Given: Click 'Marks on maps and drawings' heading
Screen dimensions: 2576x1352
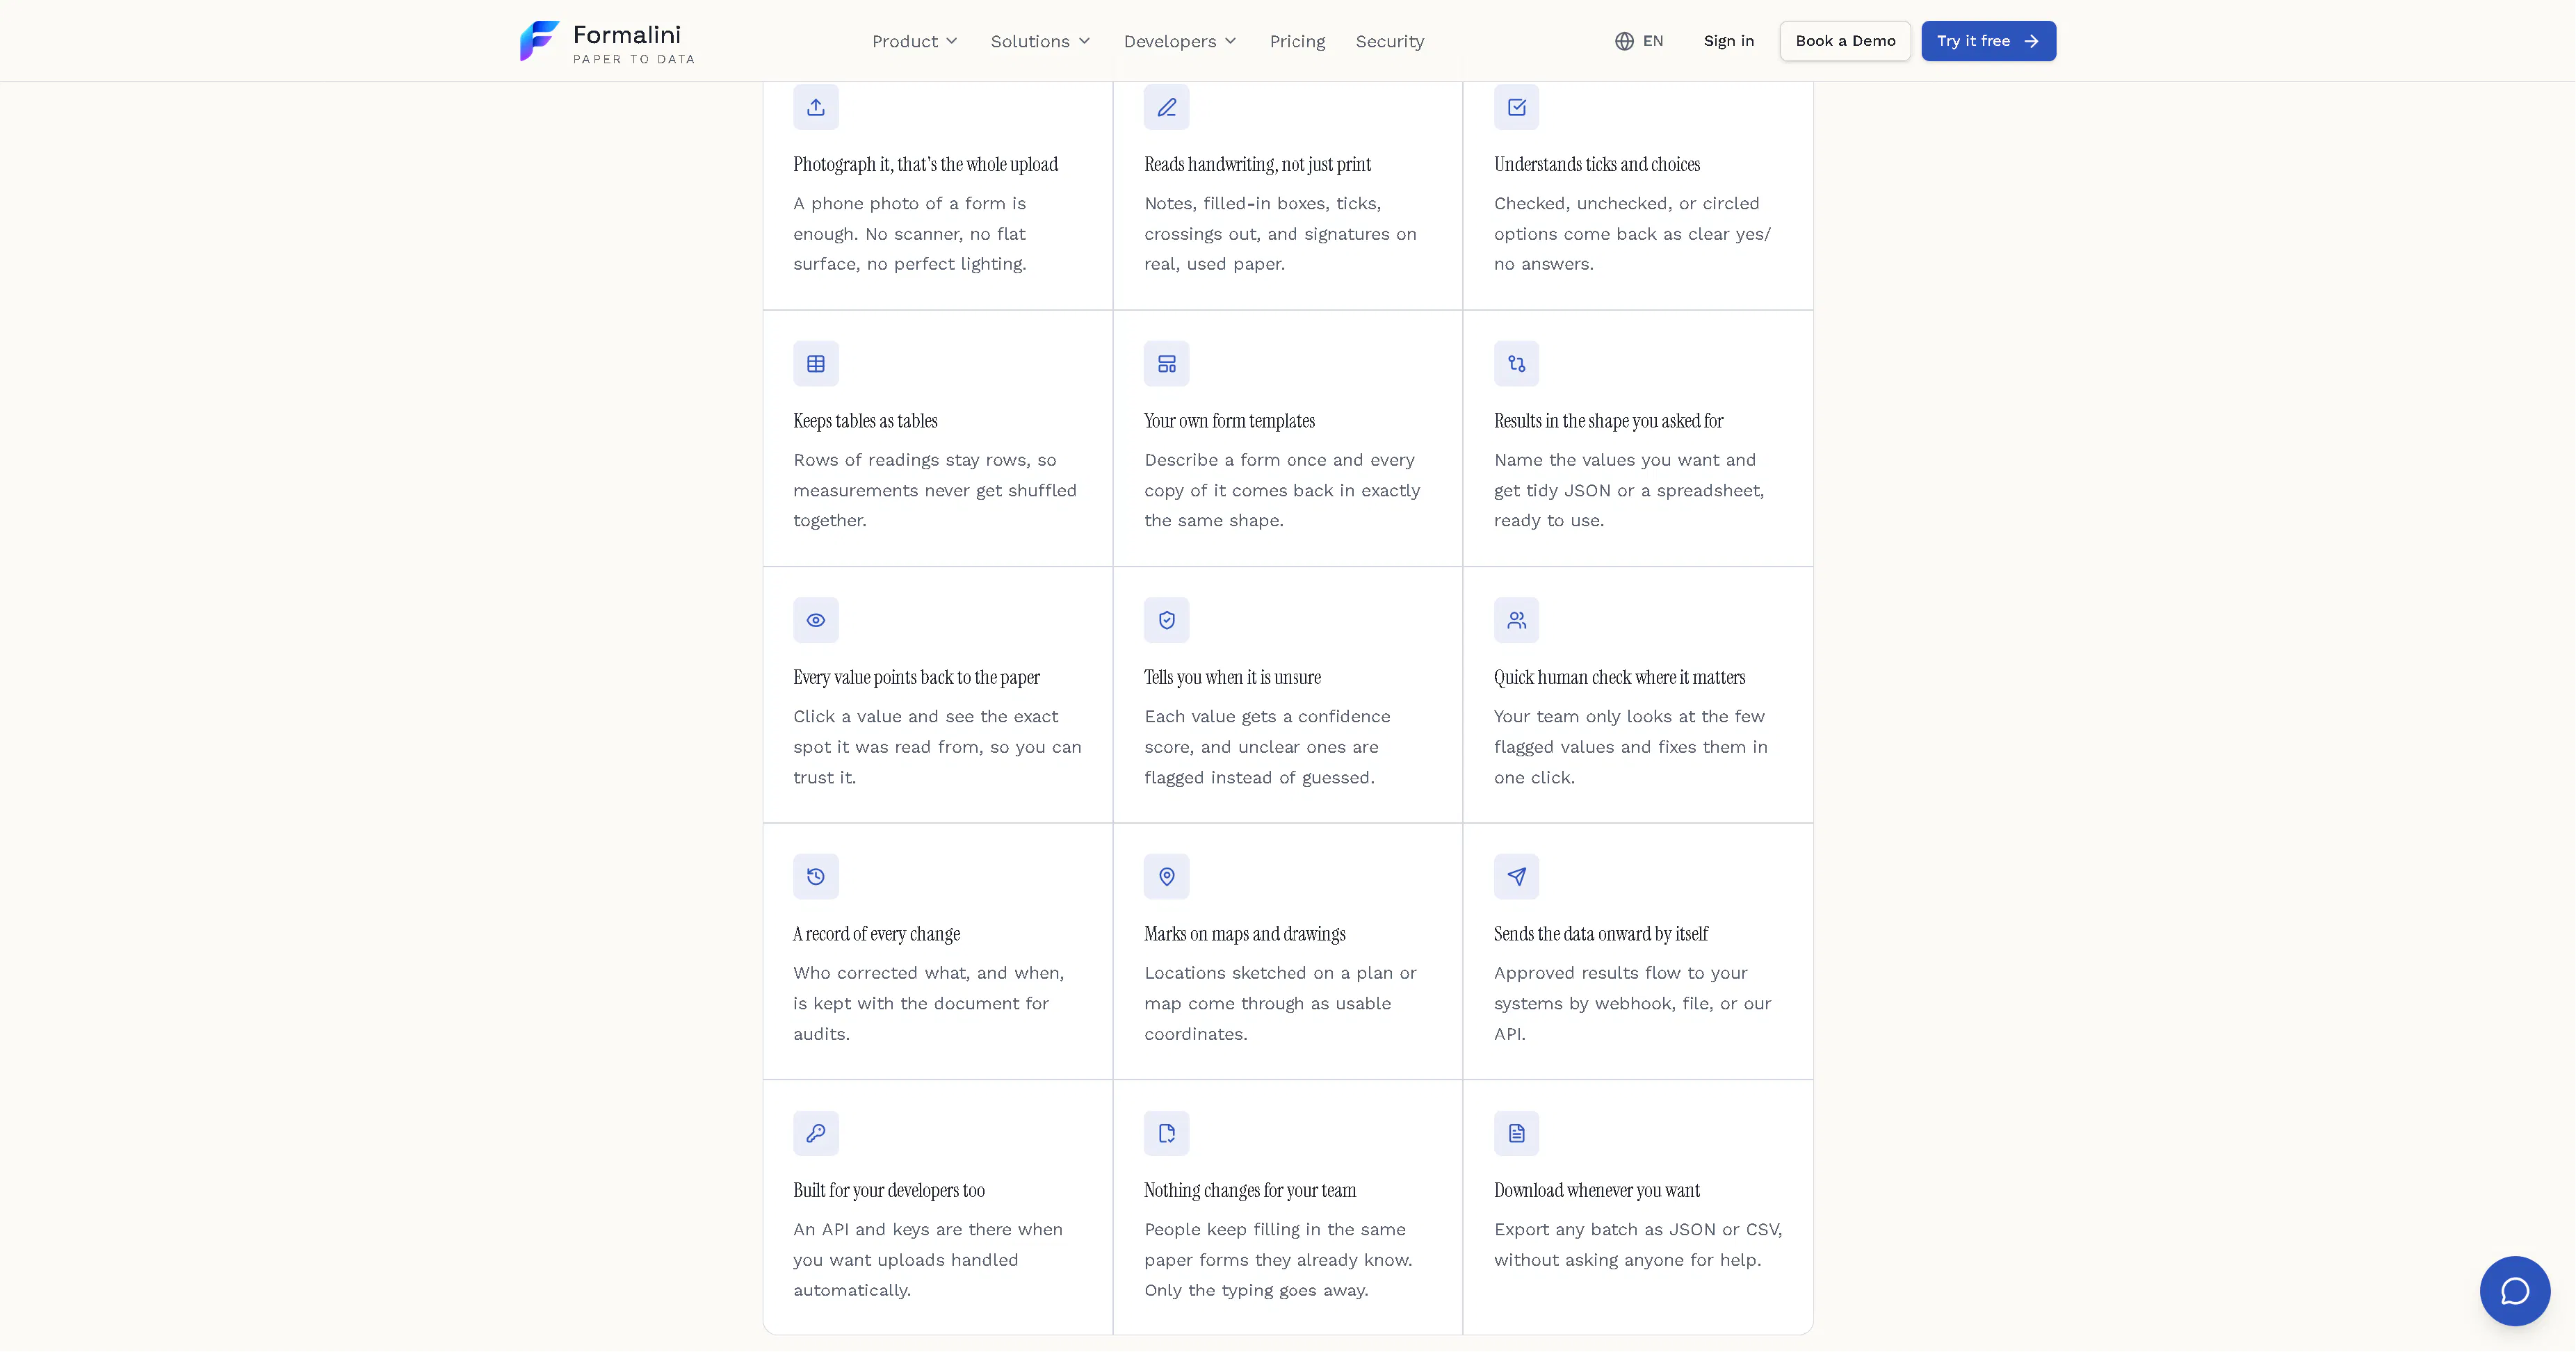Looking at the screenshot, I should (1244, 934).
